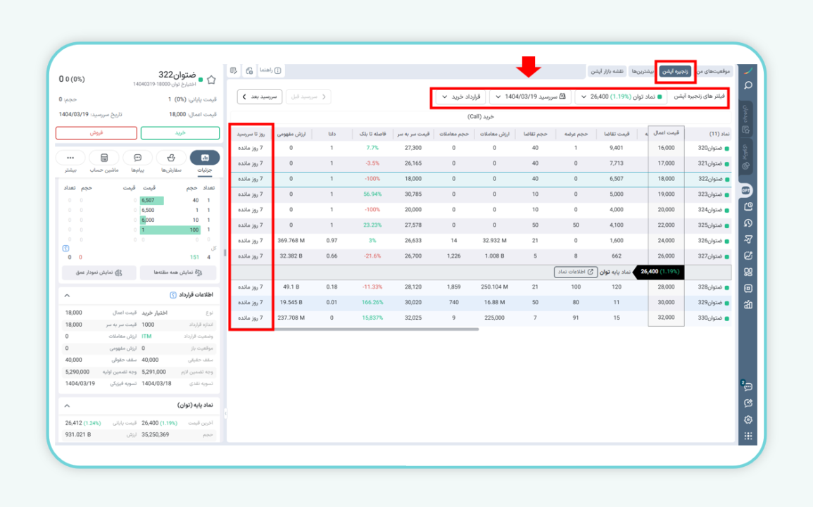Viewport: 813px width, 507px height.
Task: Add ضتوان322 to favorites with star icon
Action: point(211,80)
